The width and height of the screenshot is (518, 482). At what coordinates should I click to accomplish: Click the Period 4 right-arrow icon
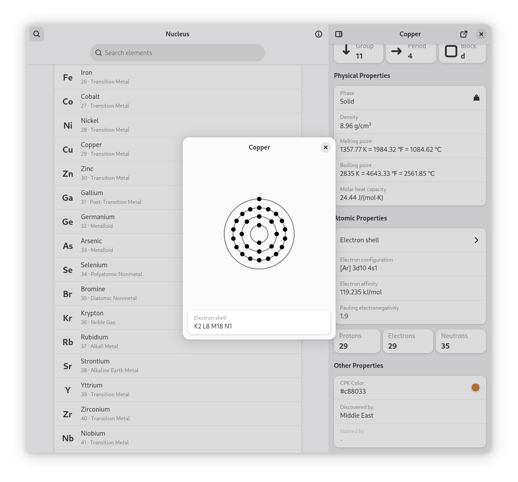coord(396,52)
